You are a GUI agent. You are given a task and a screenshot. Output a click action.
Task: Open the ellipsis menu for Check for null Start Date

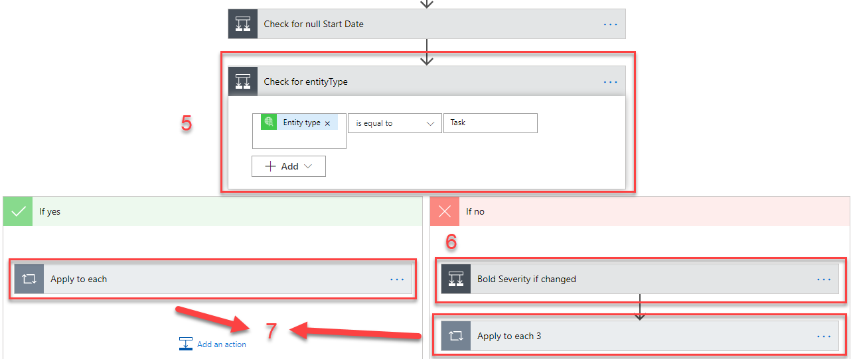610,24
